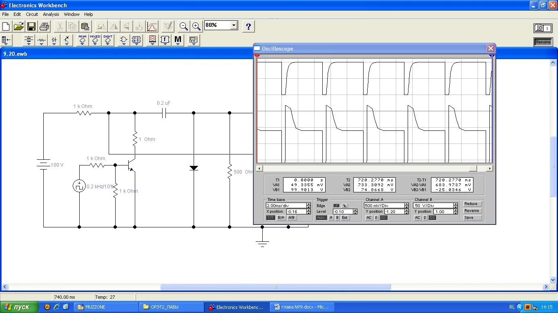Open the Controls function block bin

pyautogui.click(x=165, y=40)
